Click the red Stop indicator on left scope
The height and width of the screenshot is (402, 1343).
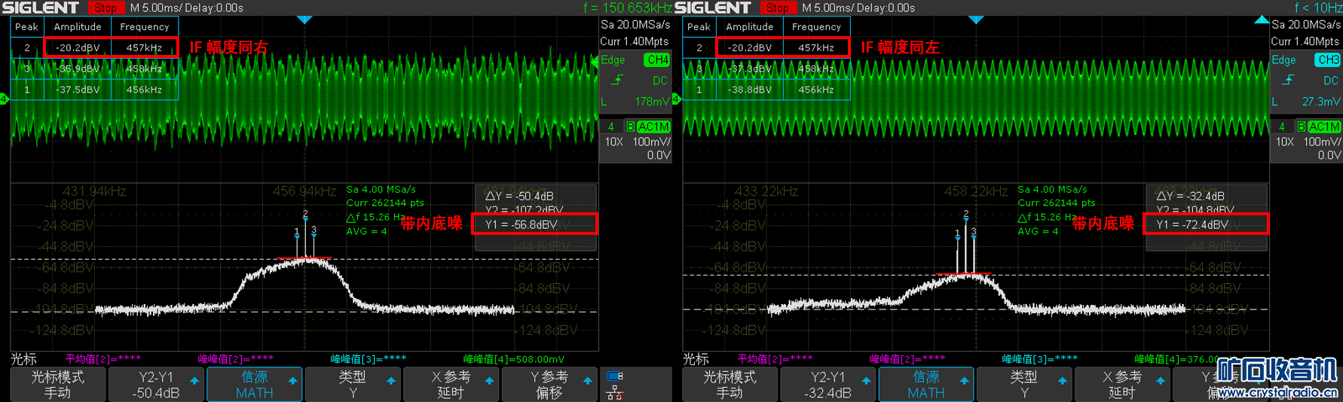pyautogui.click(x=105, y=8)
